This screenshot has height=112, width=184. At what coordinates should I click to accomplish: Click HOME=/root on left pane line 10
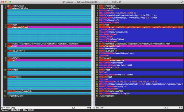(13, 70)
